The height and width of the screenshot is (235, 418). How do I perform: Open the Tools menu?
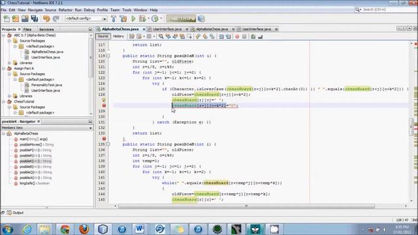(x=127, y=10)
